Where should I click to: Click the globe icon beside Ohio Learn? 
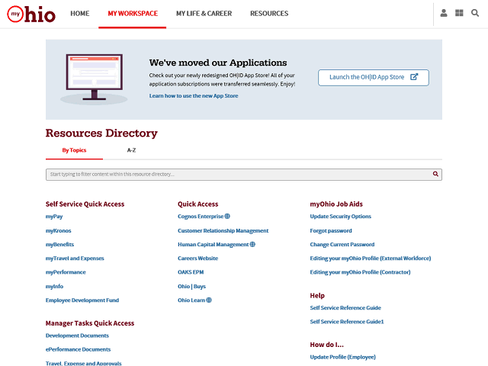209,300
